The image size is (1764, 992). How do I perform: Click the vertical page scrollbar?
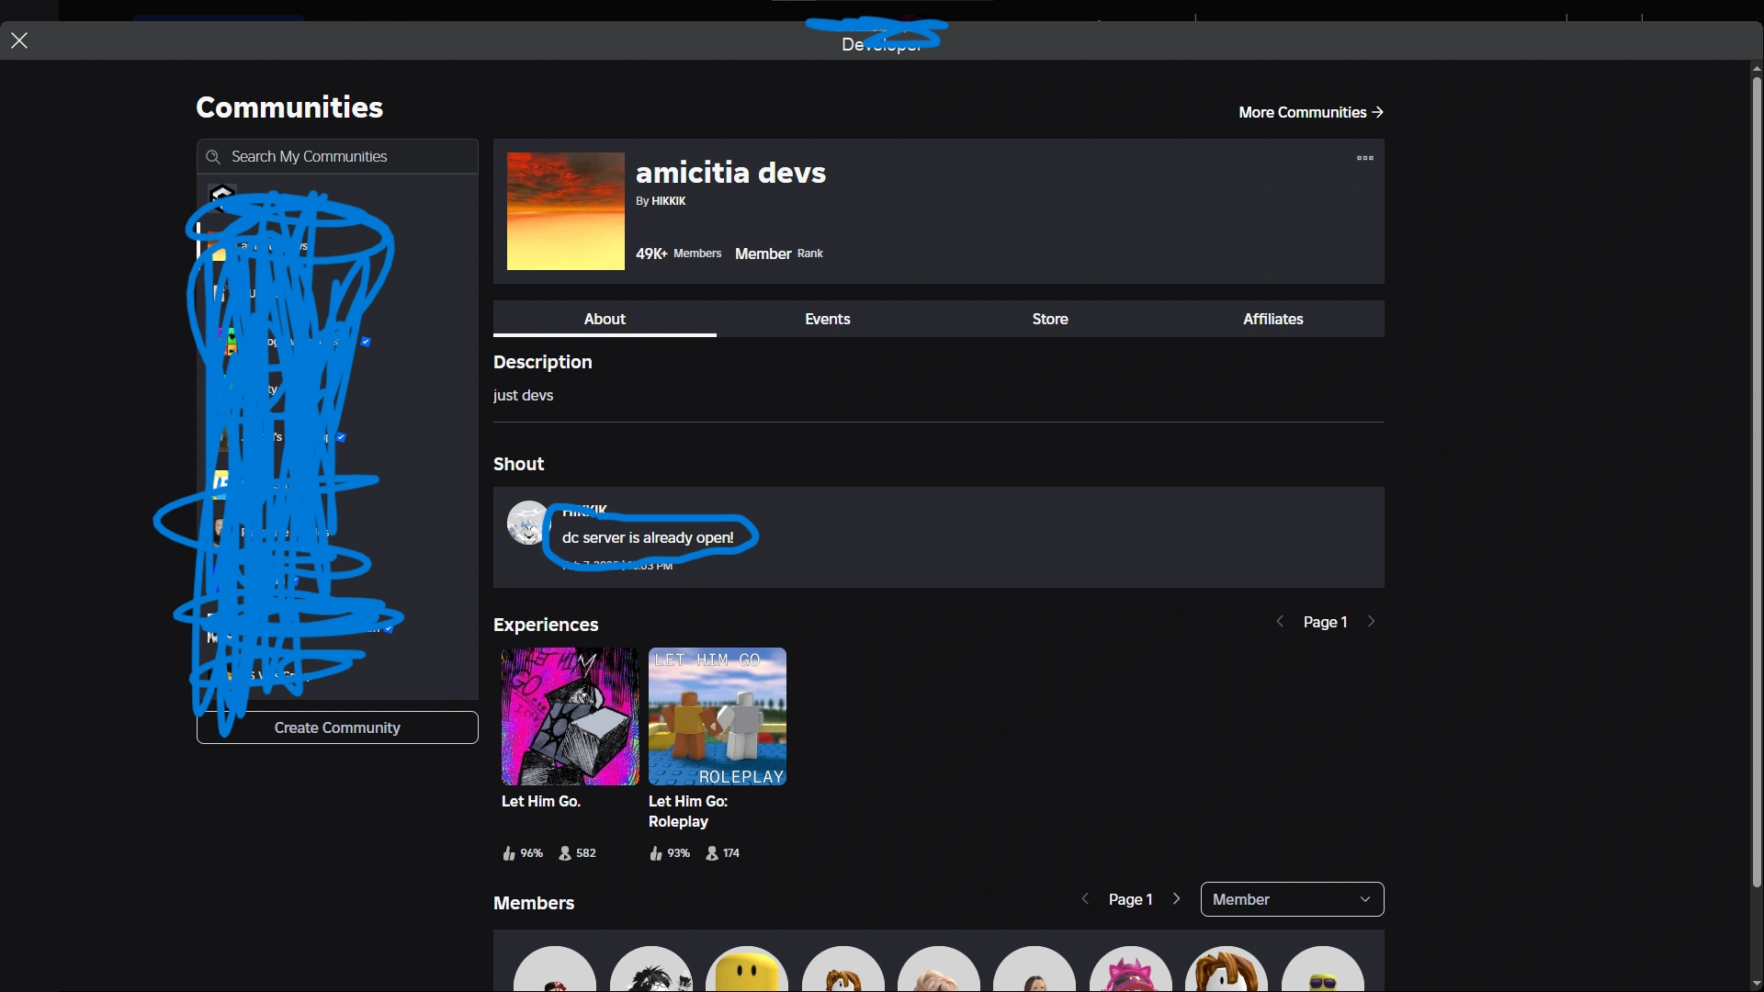pos(1757,478)
